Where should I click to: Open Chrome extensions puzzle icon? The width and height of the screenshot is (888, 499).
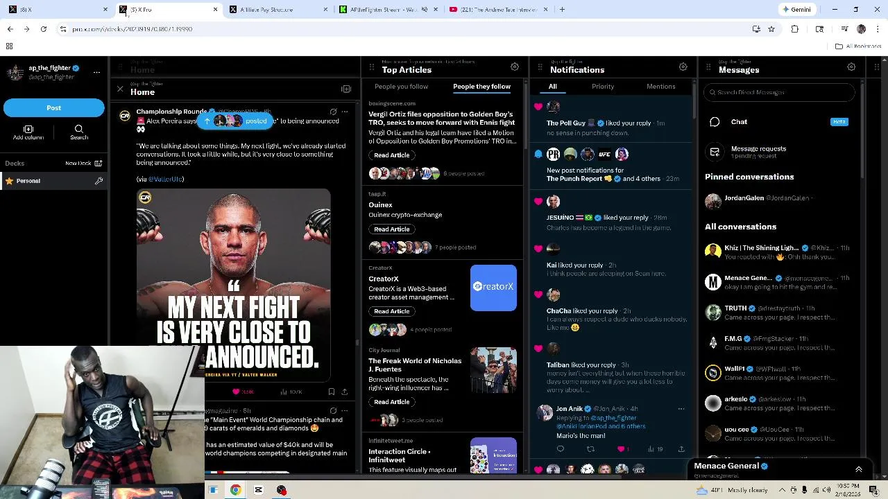point(795,29)
